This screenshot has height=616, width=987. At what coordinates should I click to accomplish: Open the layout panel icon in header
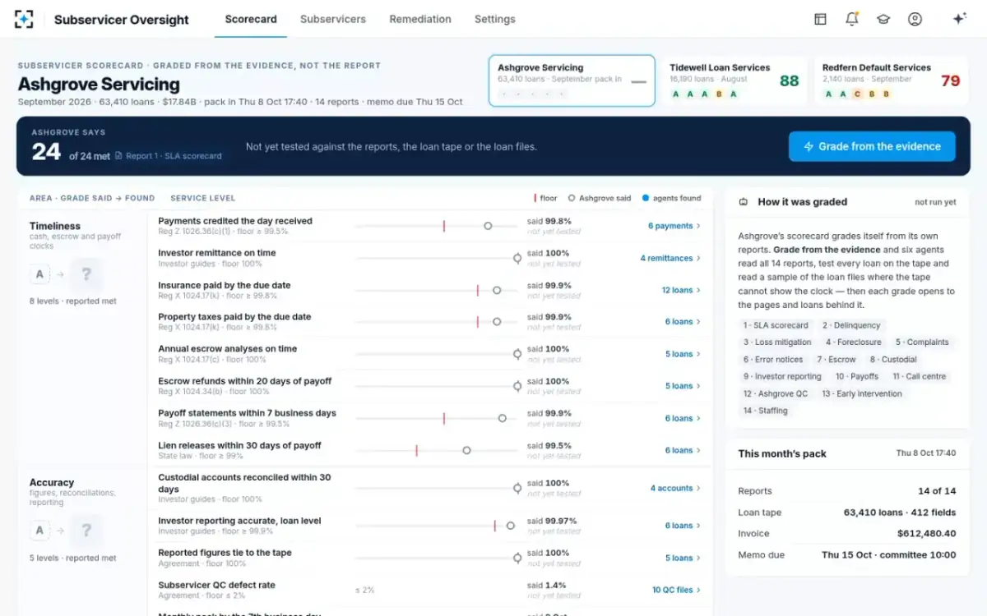click(820, 19)
